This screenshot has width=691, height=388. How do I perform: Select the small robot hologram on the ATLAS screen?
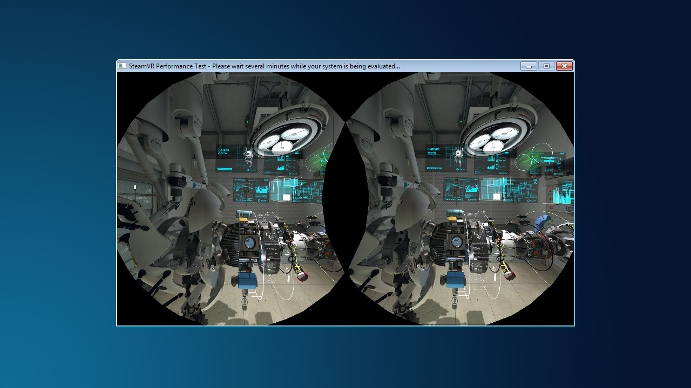pos(248,155)
